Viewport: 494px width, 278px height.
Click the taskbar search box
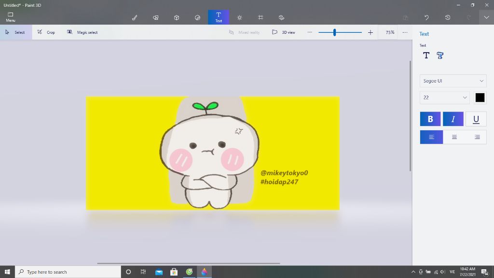coord(68,272)
